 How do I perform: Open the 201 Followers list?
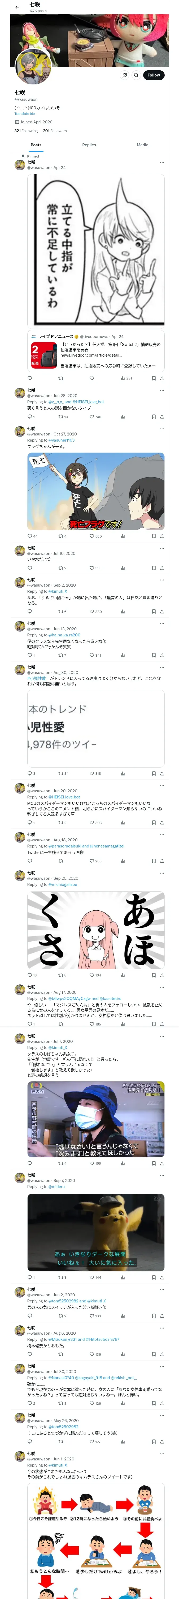point(55,131)
